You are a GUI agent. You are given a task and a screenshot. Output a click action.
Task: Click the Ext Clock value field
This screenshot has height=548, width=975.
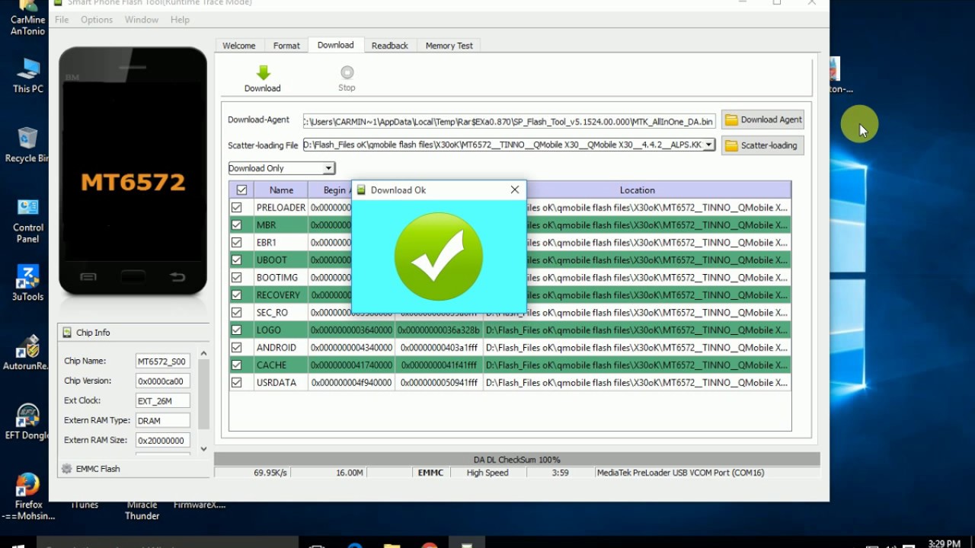click(162, 400)
